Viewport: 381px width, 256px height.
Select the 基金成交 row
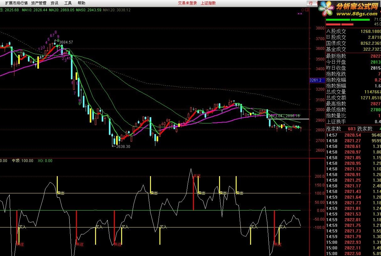[353, 49]
